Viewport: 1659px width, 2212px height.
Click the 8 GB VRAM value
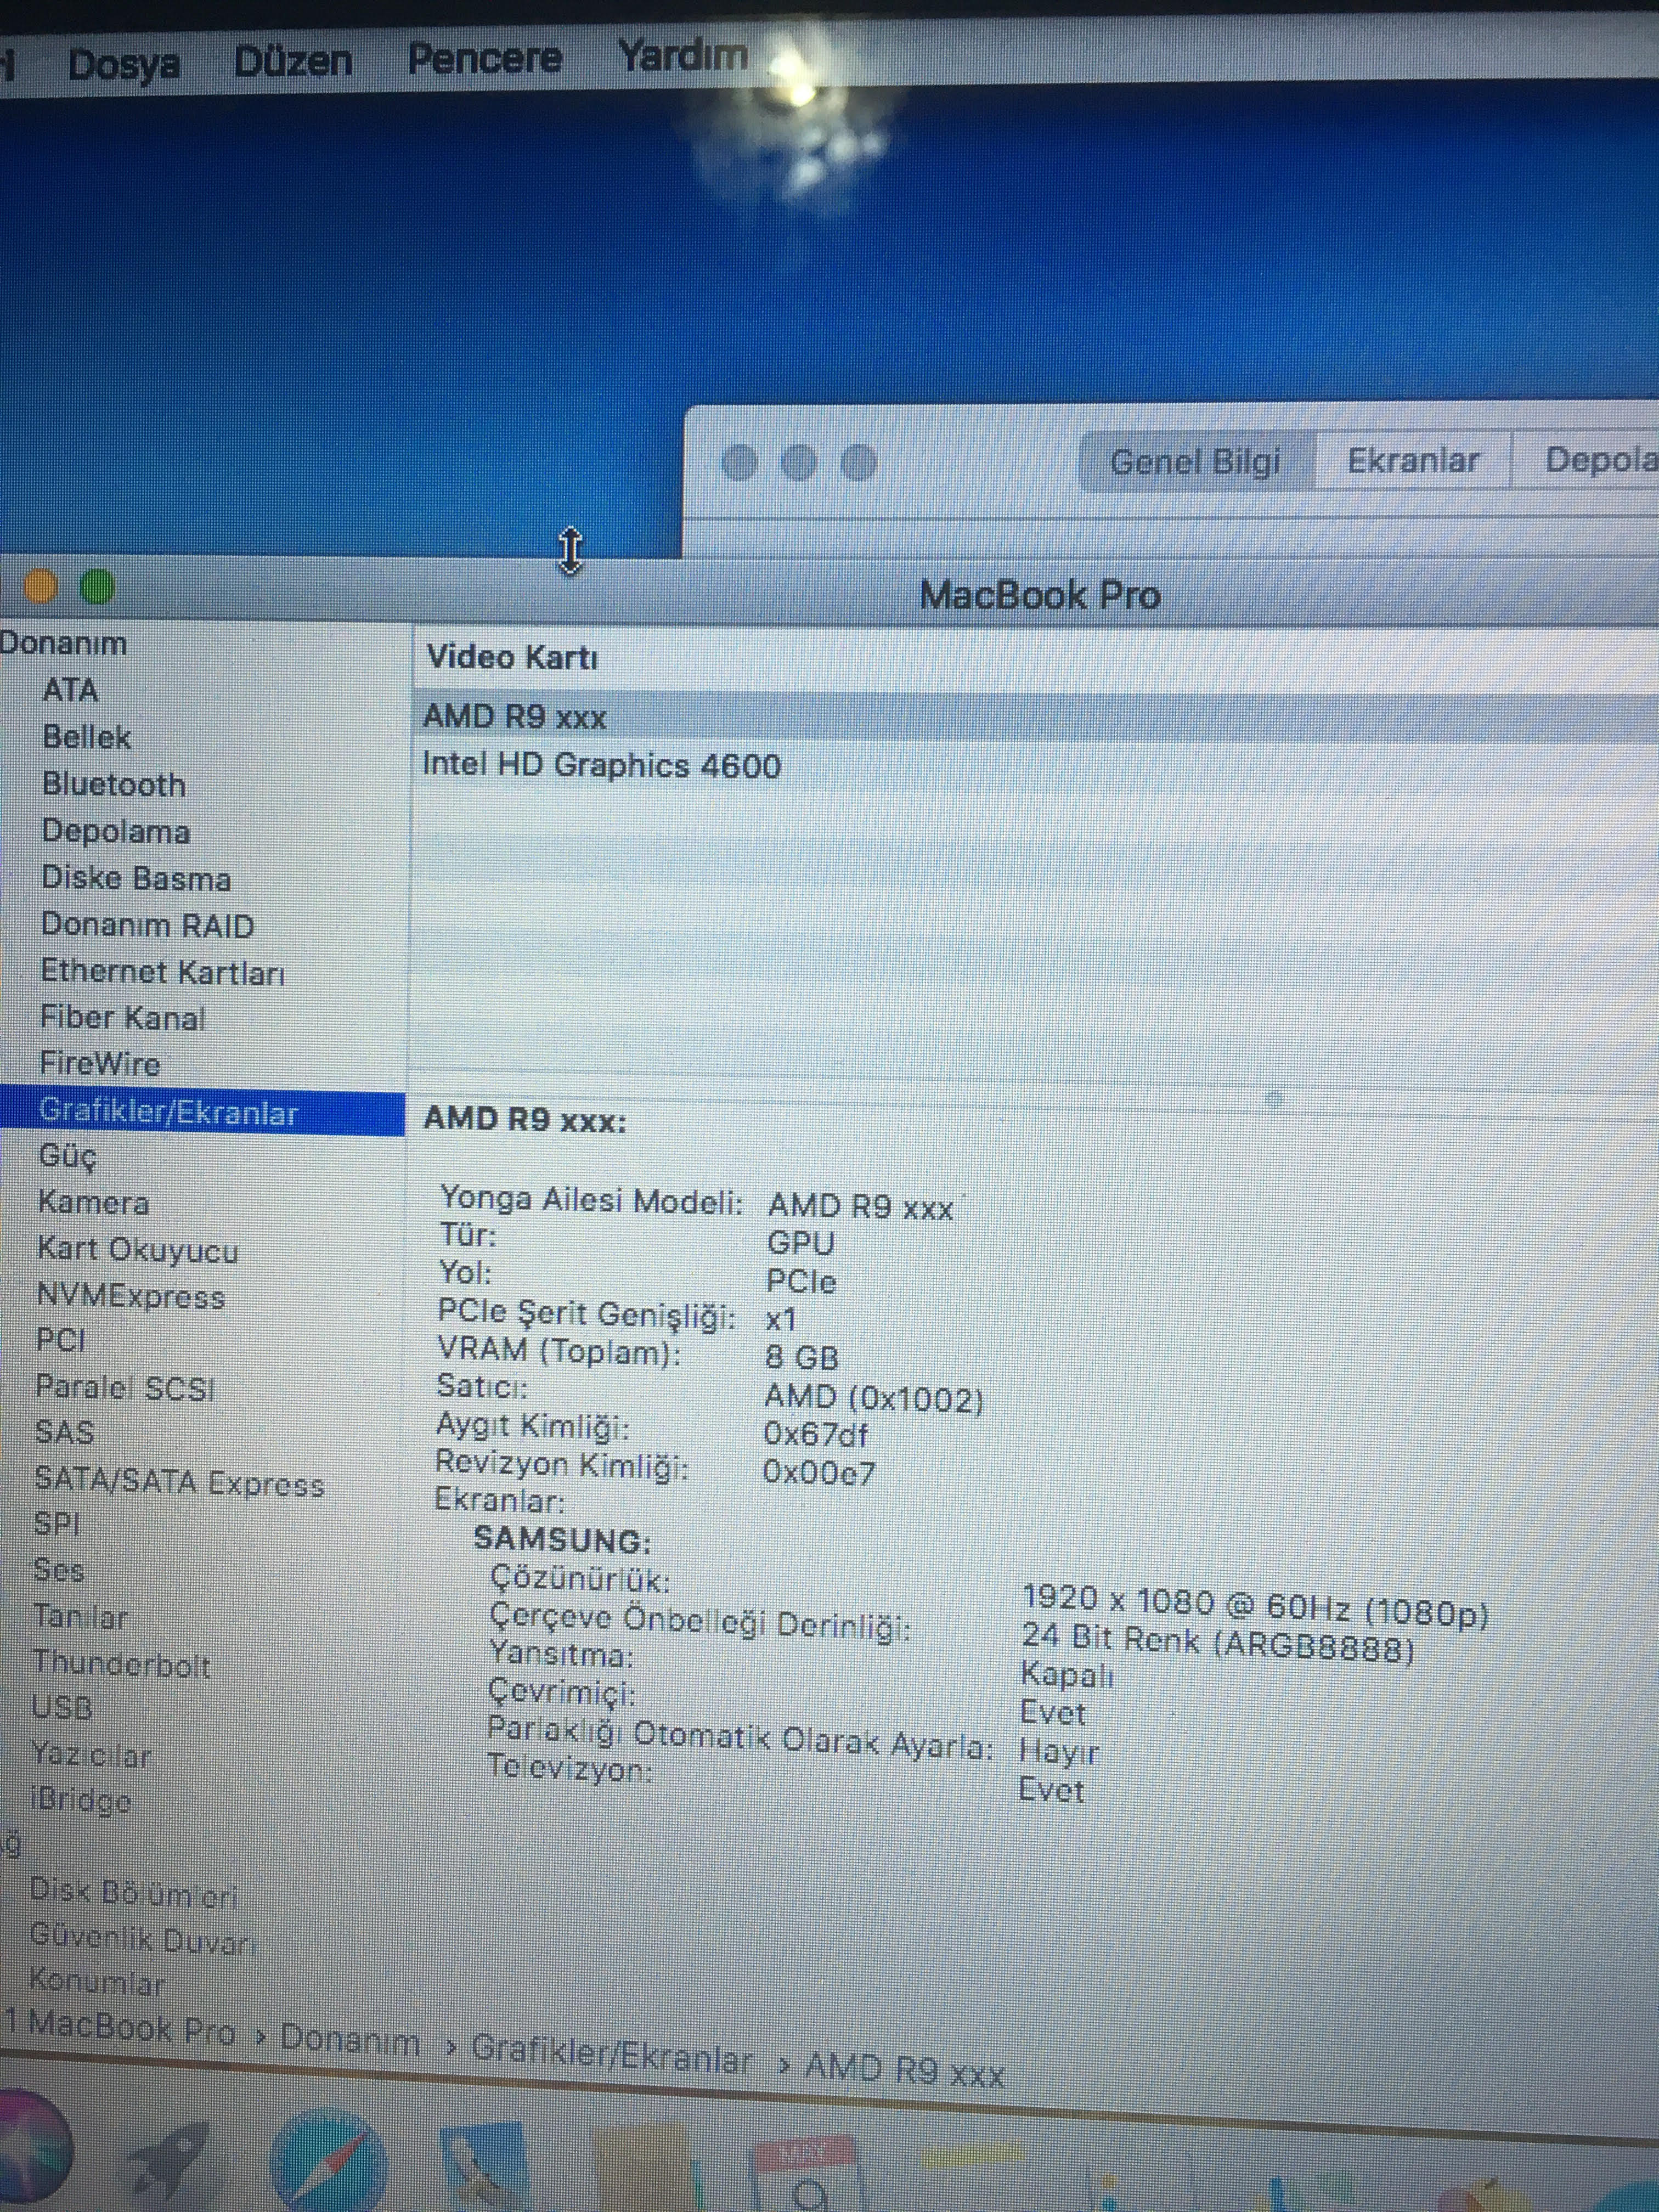tap(801, 1358)
